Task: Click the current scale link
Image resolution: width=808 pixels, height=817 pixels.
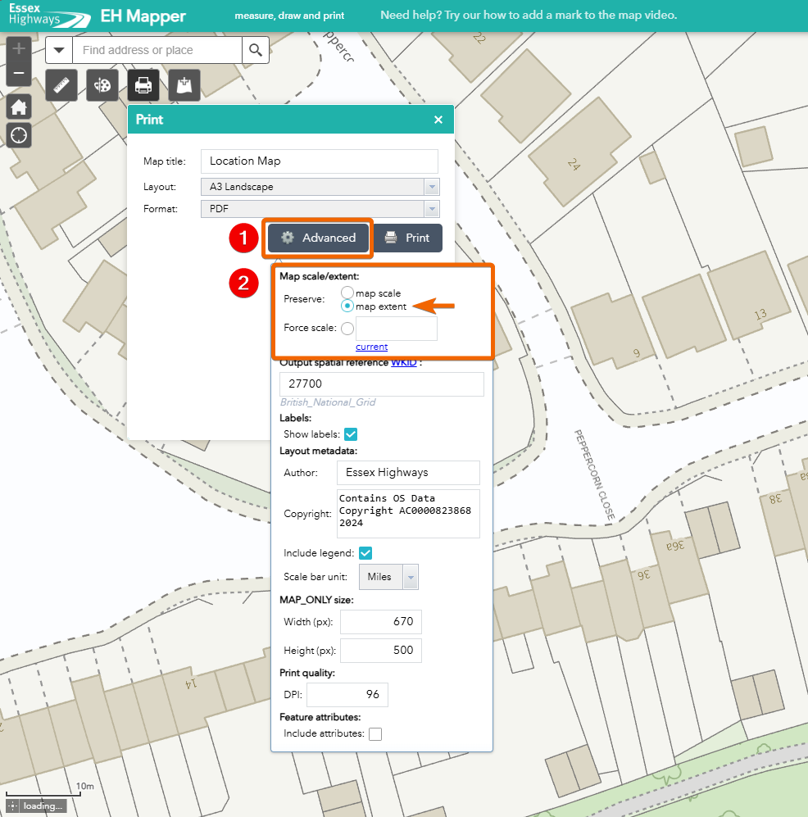Action: tap(371, 347)
